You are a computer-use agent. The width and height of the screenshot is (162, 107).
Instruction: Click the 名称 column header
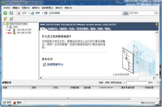tap(16, 88)
